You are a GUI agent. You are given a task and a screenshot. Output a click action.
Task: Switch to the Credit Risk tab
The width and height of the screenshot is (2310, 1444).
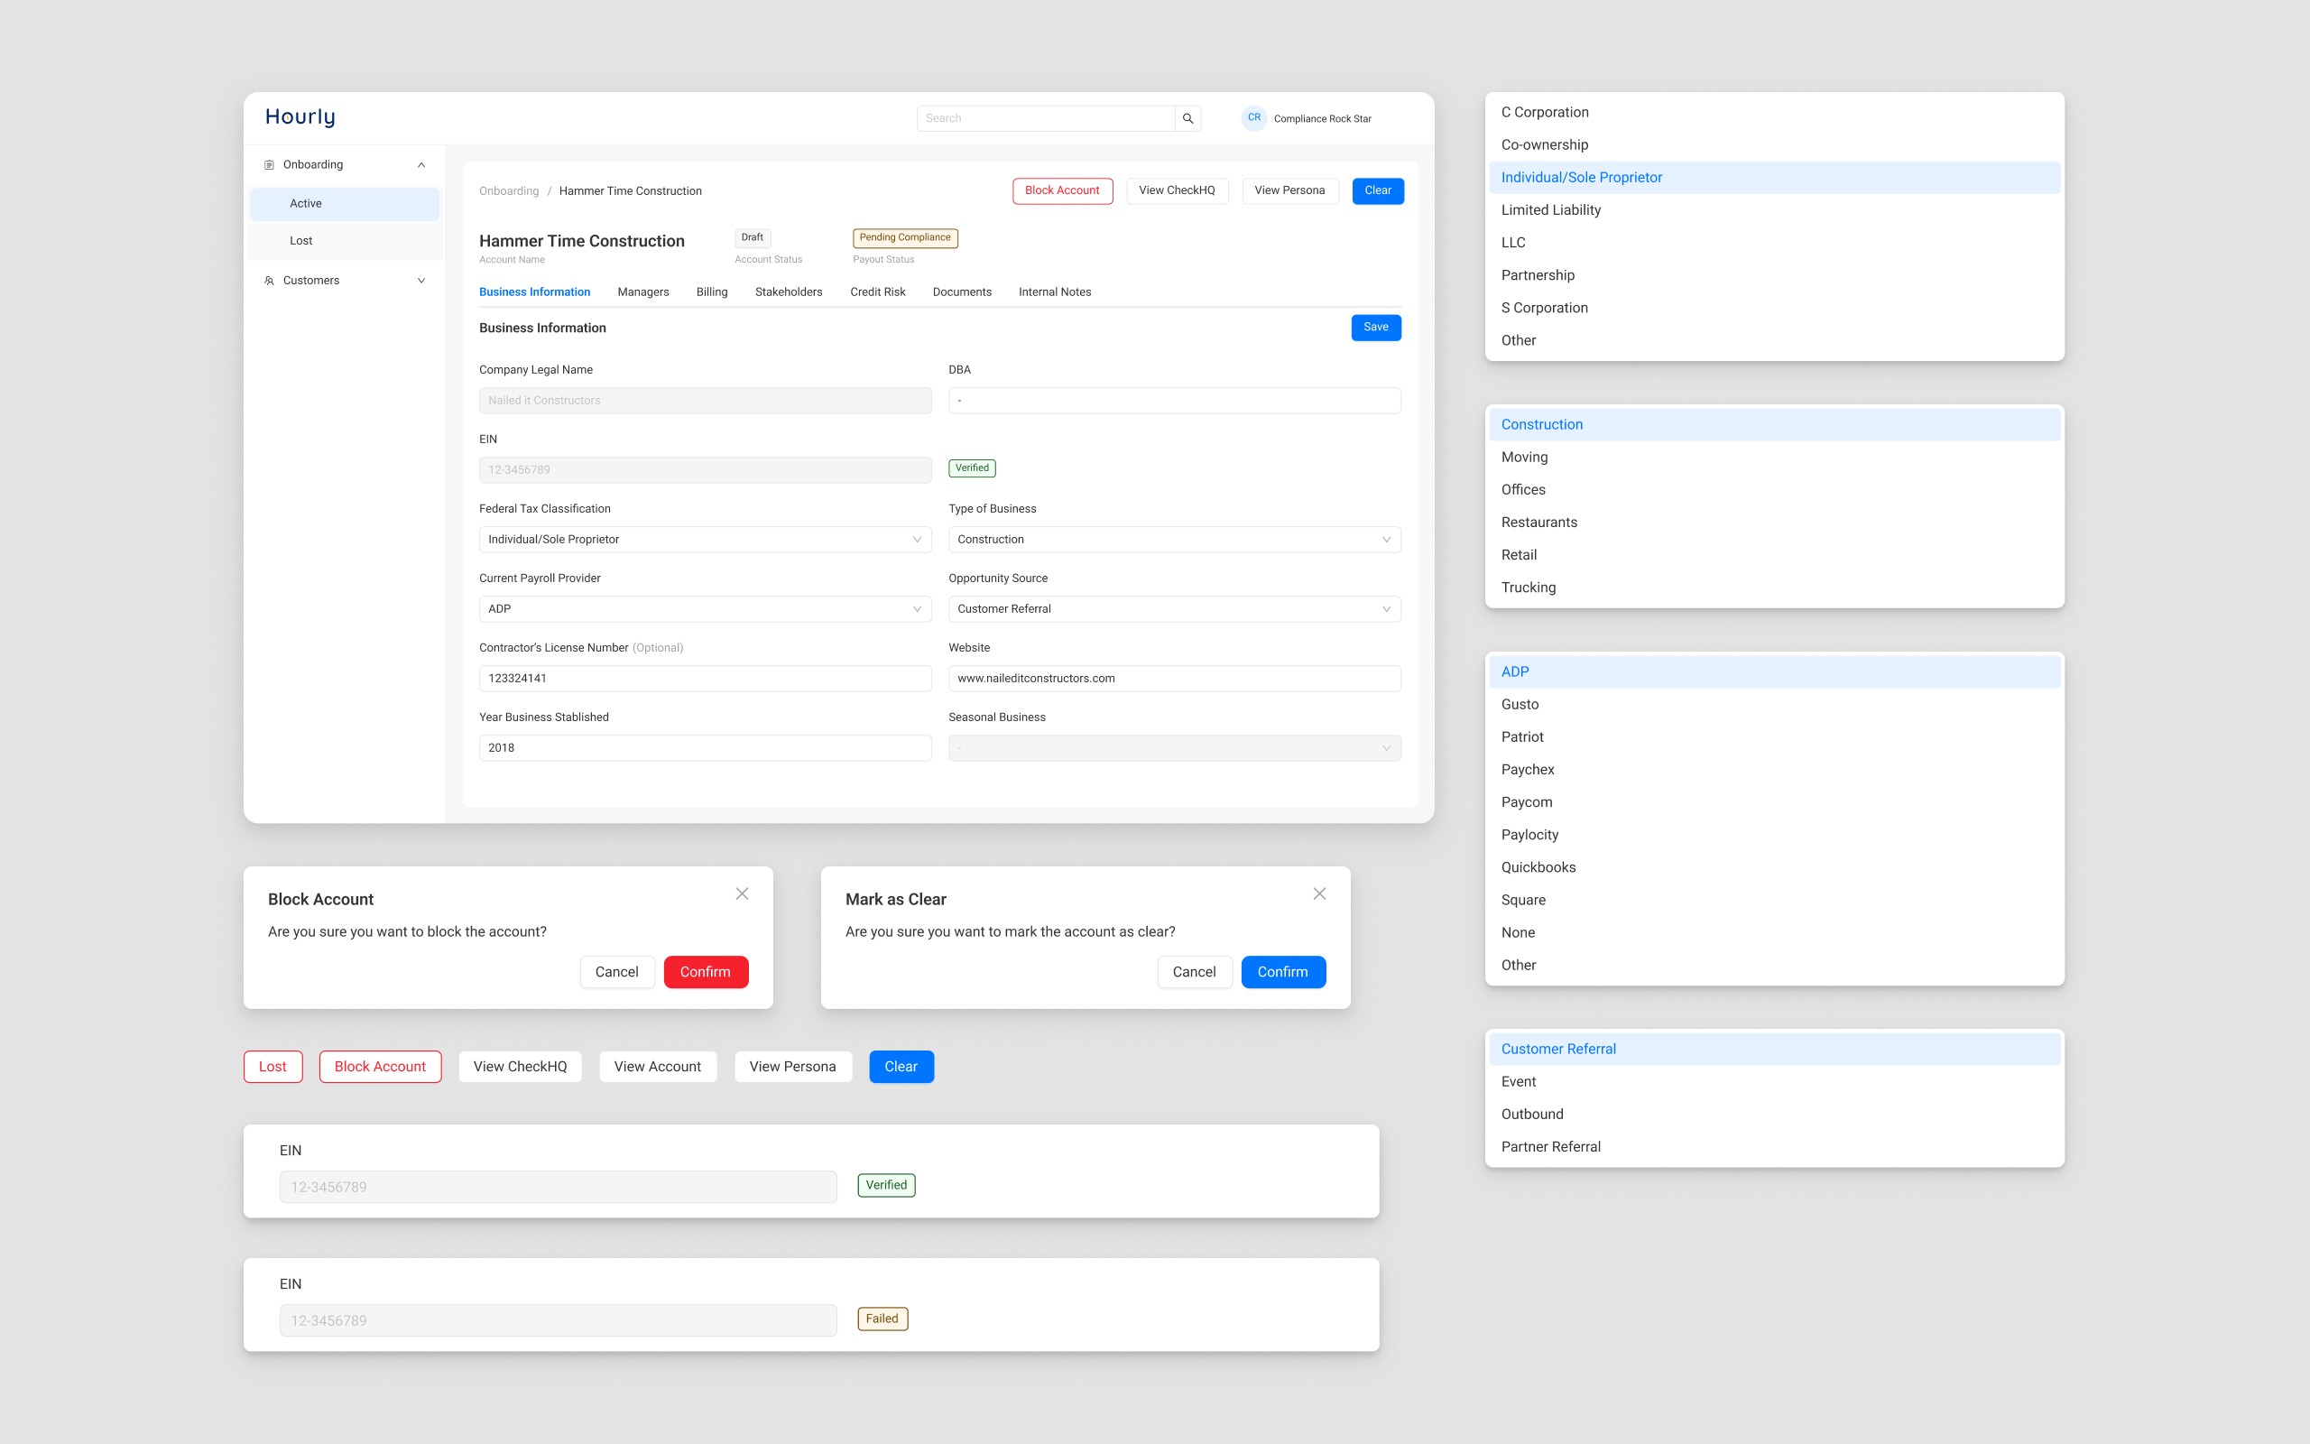[x=877, y=292]
